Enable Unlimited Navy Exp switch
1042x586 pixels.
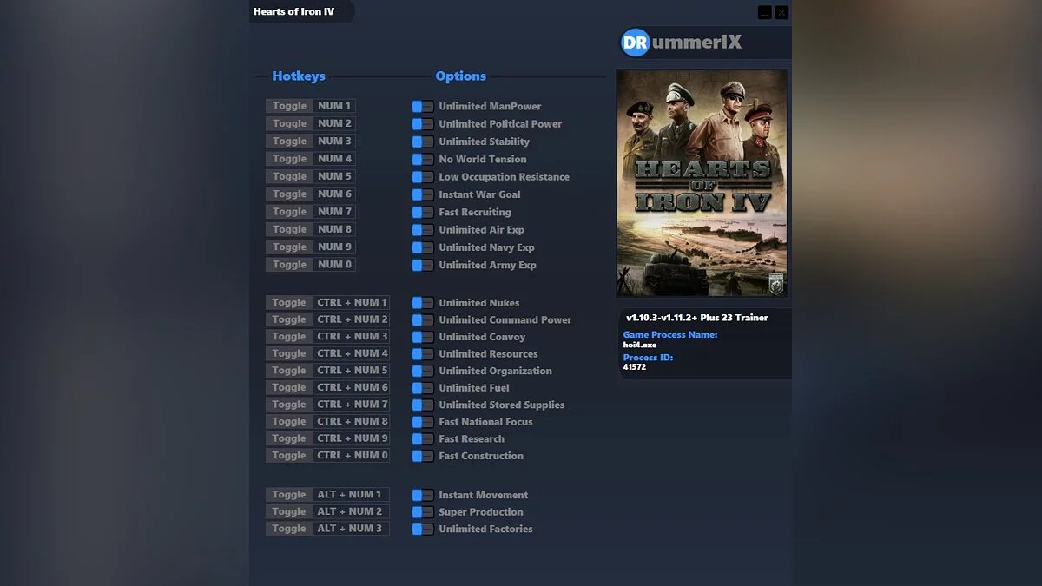(423, 247)
